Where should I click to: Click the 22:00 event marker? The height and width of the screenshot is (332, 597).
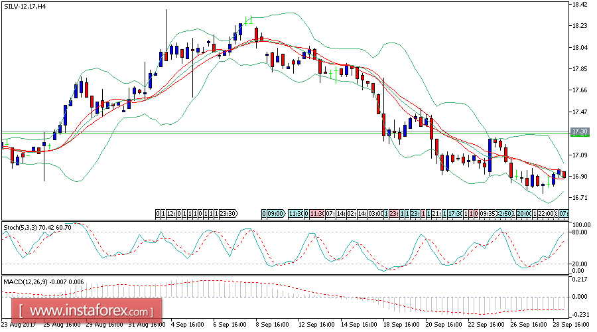coord(547,213)
